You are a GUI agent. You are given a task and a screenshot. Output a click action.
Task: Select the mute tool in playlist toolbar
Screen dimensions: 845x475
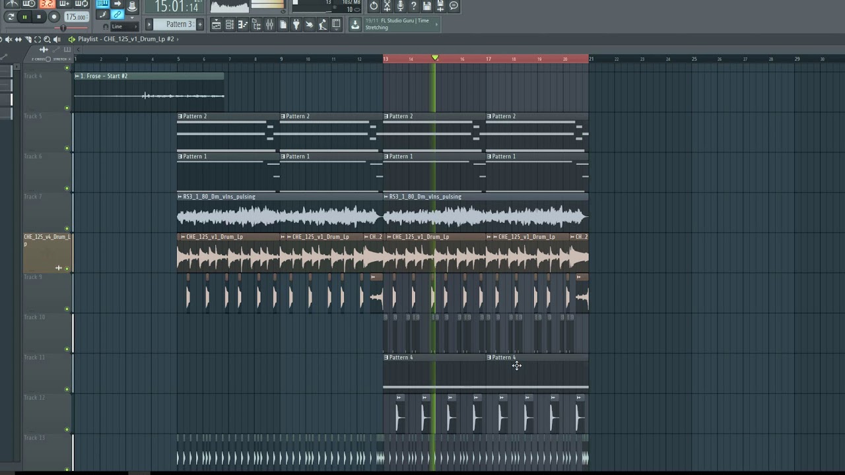(x=8, y=39)
